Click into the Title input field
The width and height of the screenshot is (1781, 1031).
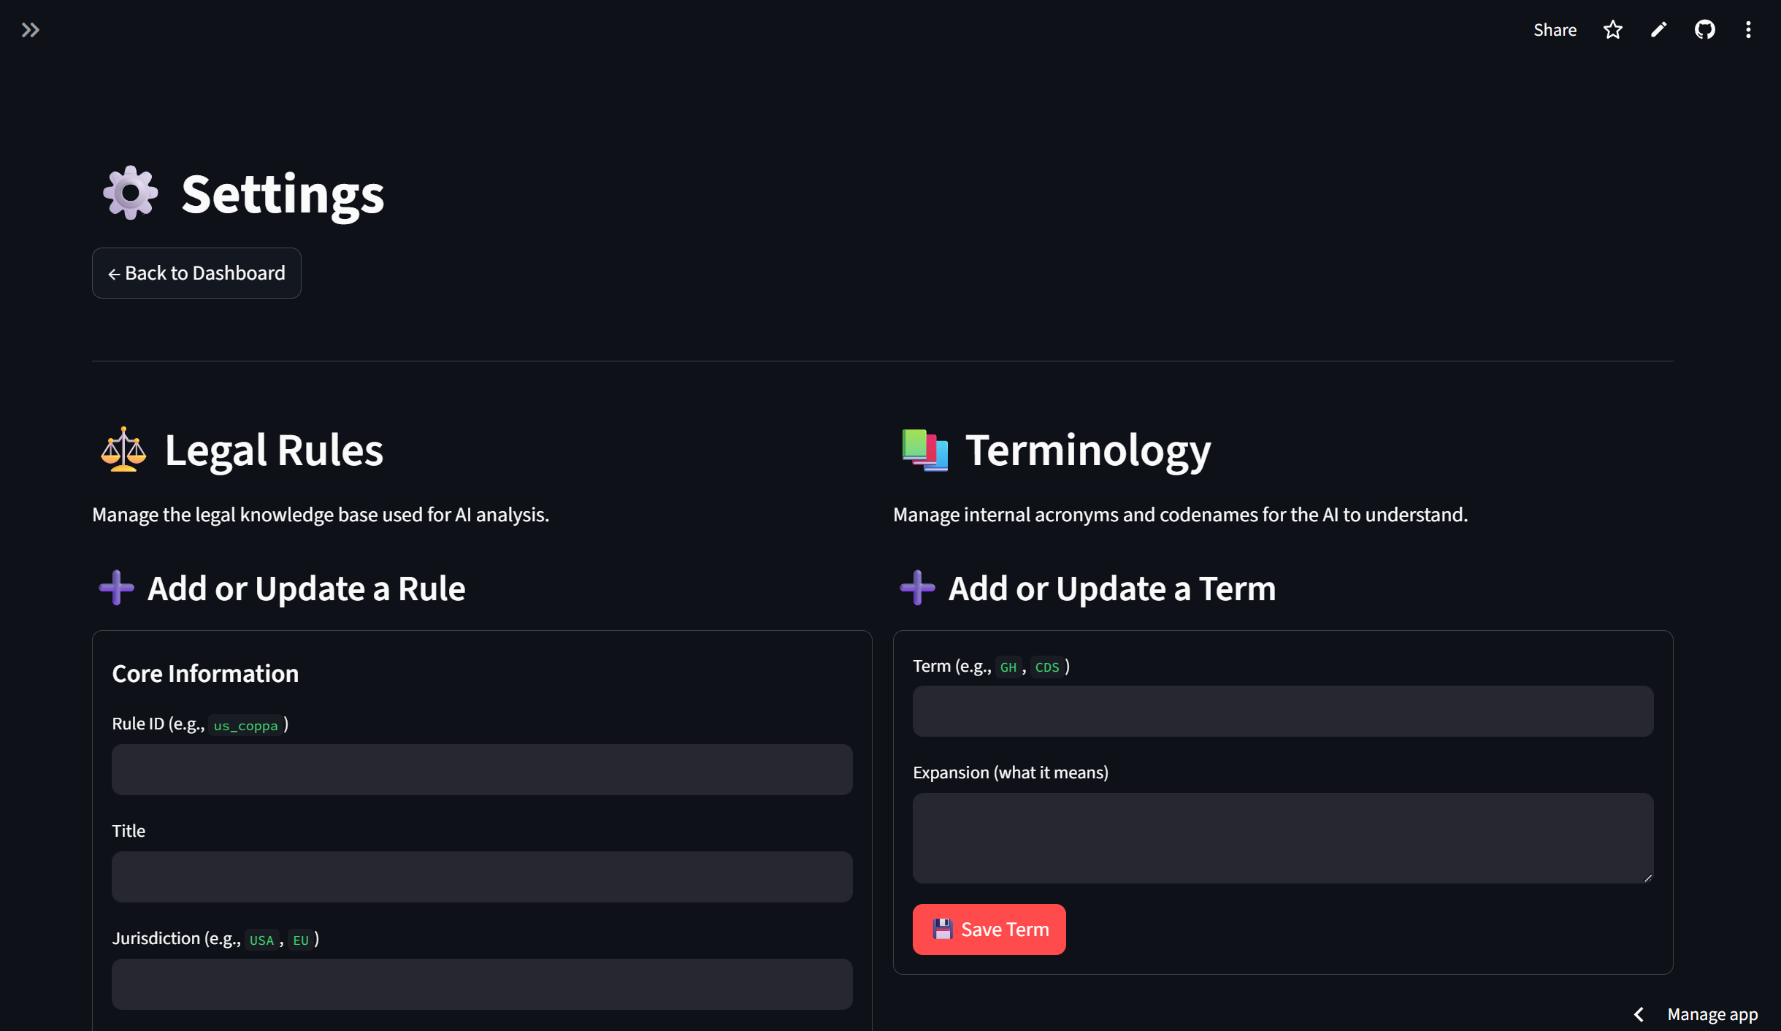click(x=482, y=877)
